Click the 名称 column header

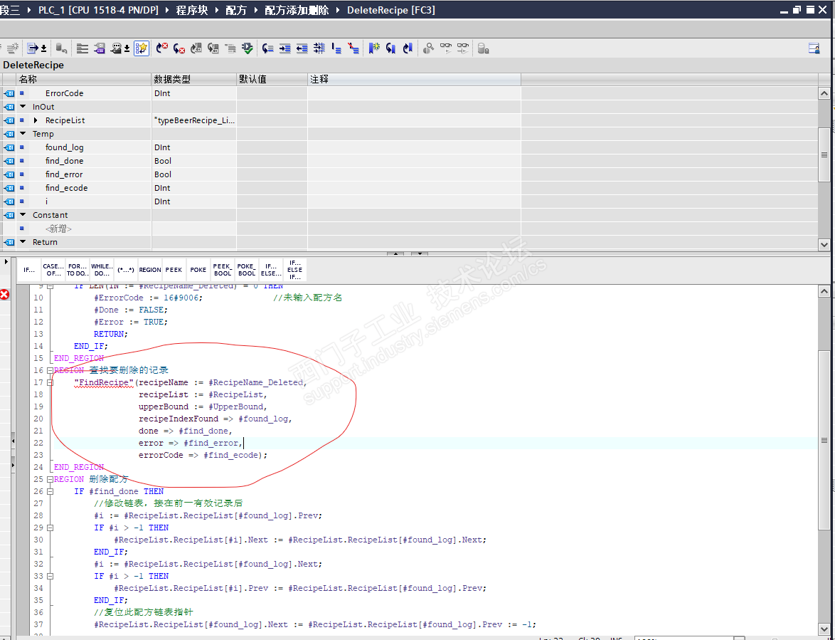(84, 79)
